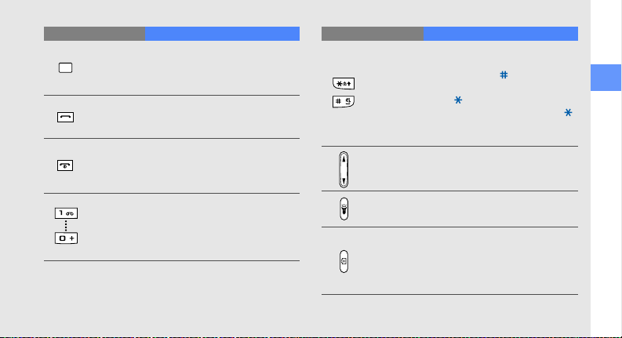Select the dial (call) key icon
The height and width of the screenshot is (338, 622).
point(65,117)
